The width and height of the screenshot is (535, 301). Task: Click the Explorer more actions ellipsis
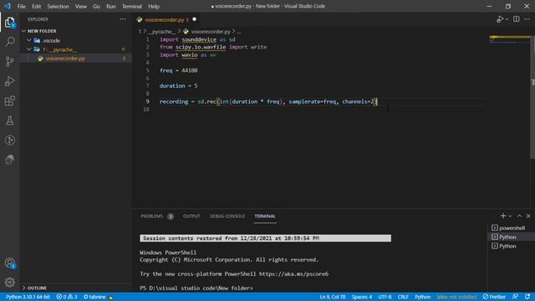tap(123, 19)
